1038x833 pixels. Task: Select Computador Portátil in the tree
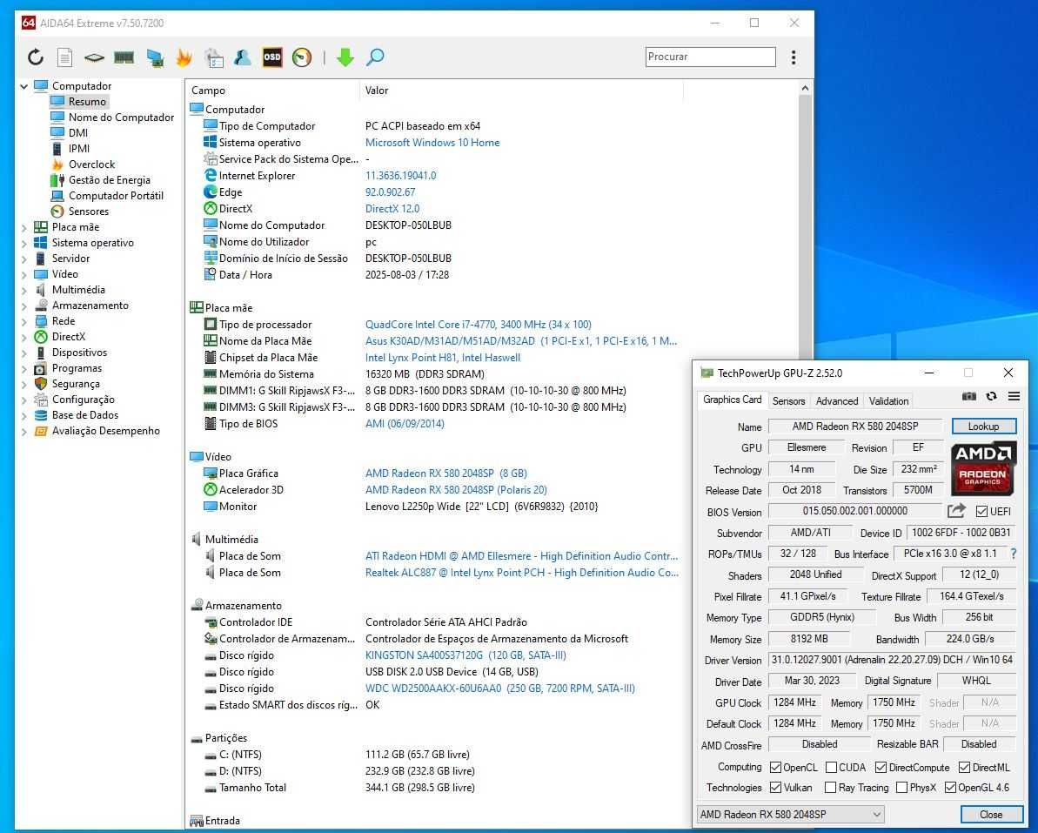(116, 195)
